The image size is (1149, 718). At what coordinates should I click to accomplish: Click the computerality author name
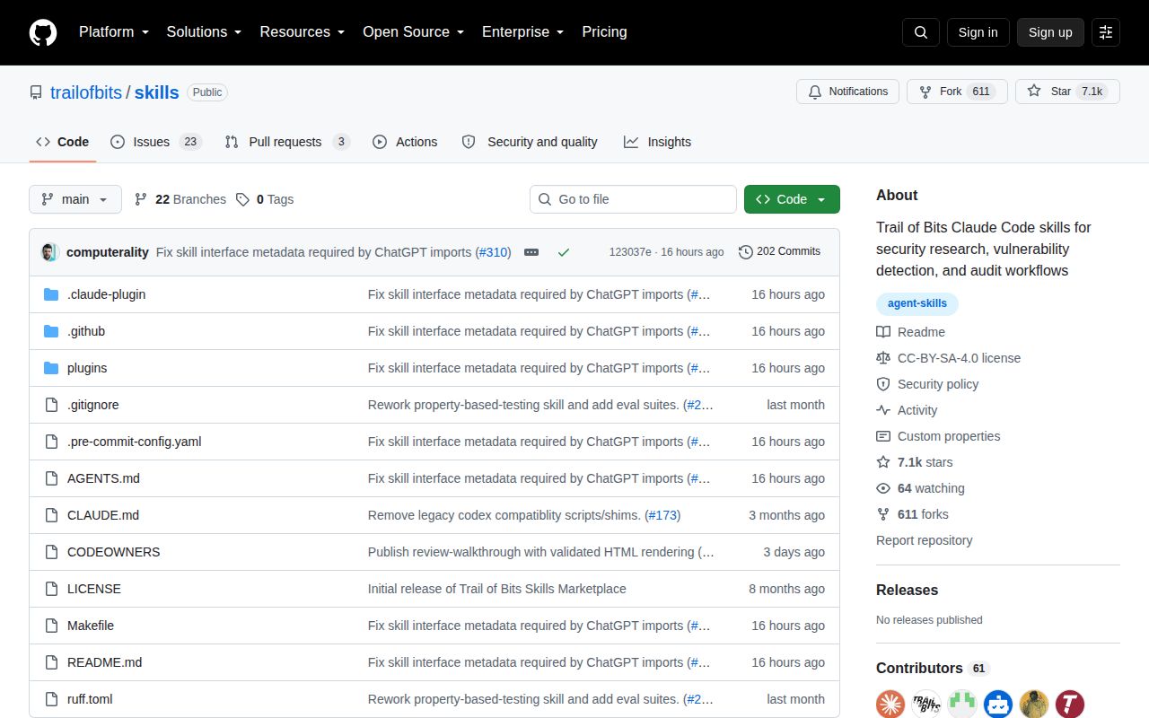pyautogui.click(x=108, y=252)
